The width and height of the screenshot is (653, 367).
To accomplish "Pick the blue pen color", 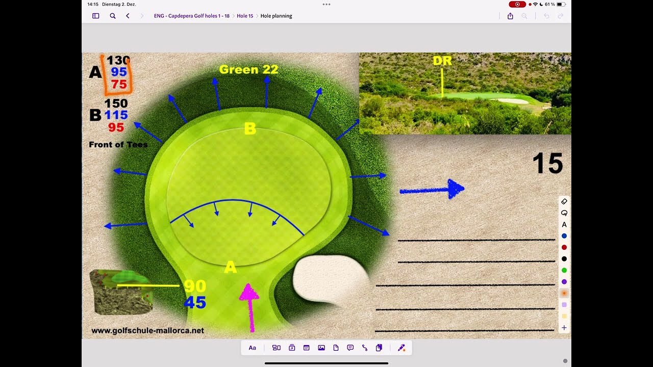I will tap(564, 236).
